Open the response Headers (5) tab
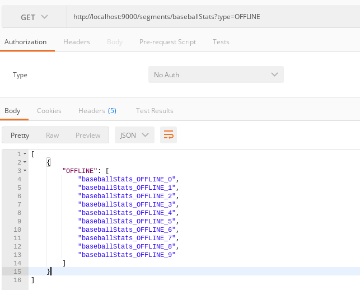Screen dimensions: 360x290 click(97, 111)
